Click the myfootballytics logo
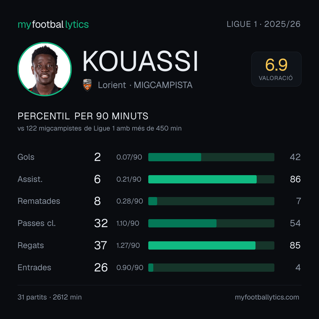The image size is (319, 319). [53, 25]
